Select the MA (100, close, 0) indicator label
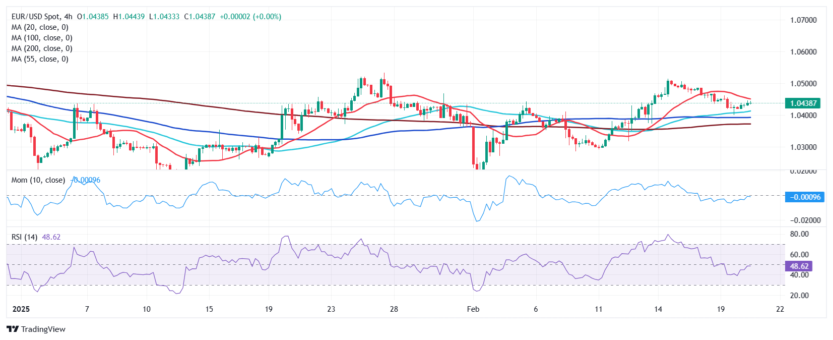833x340 pixels. click(x=42, y=38)
